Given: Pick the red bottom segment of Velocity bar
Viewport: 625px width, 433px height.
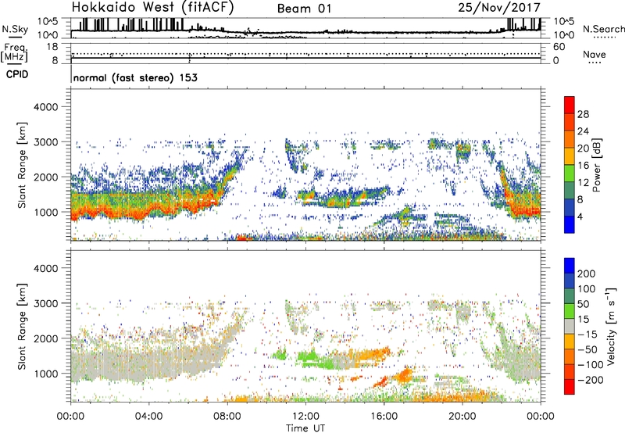Looking at the screenshot, I should pyautogui.click(x=570, y=387).
